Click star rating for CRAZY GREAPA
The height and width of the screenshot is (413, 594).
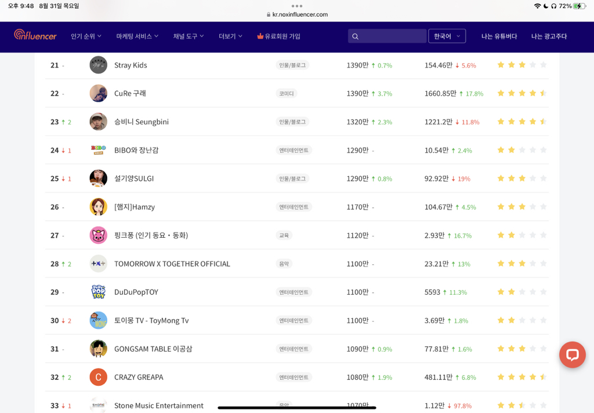522,377
